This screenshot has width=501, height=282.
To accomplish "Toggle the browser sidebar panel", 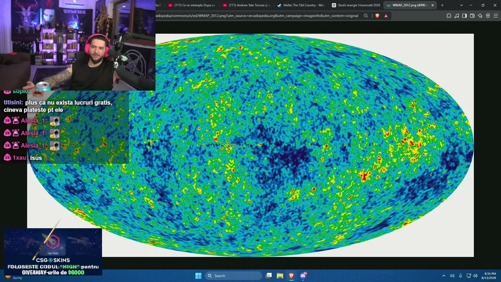I will click(x=464, y=16).
